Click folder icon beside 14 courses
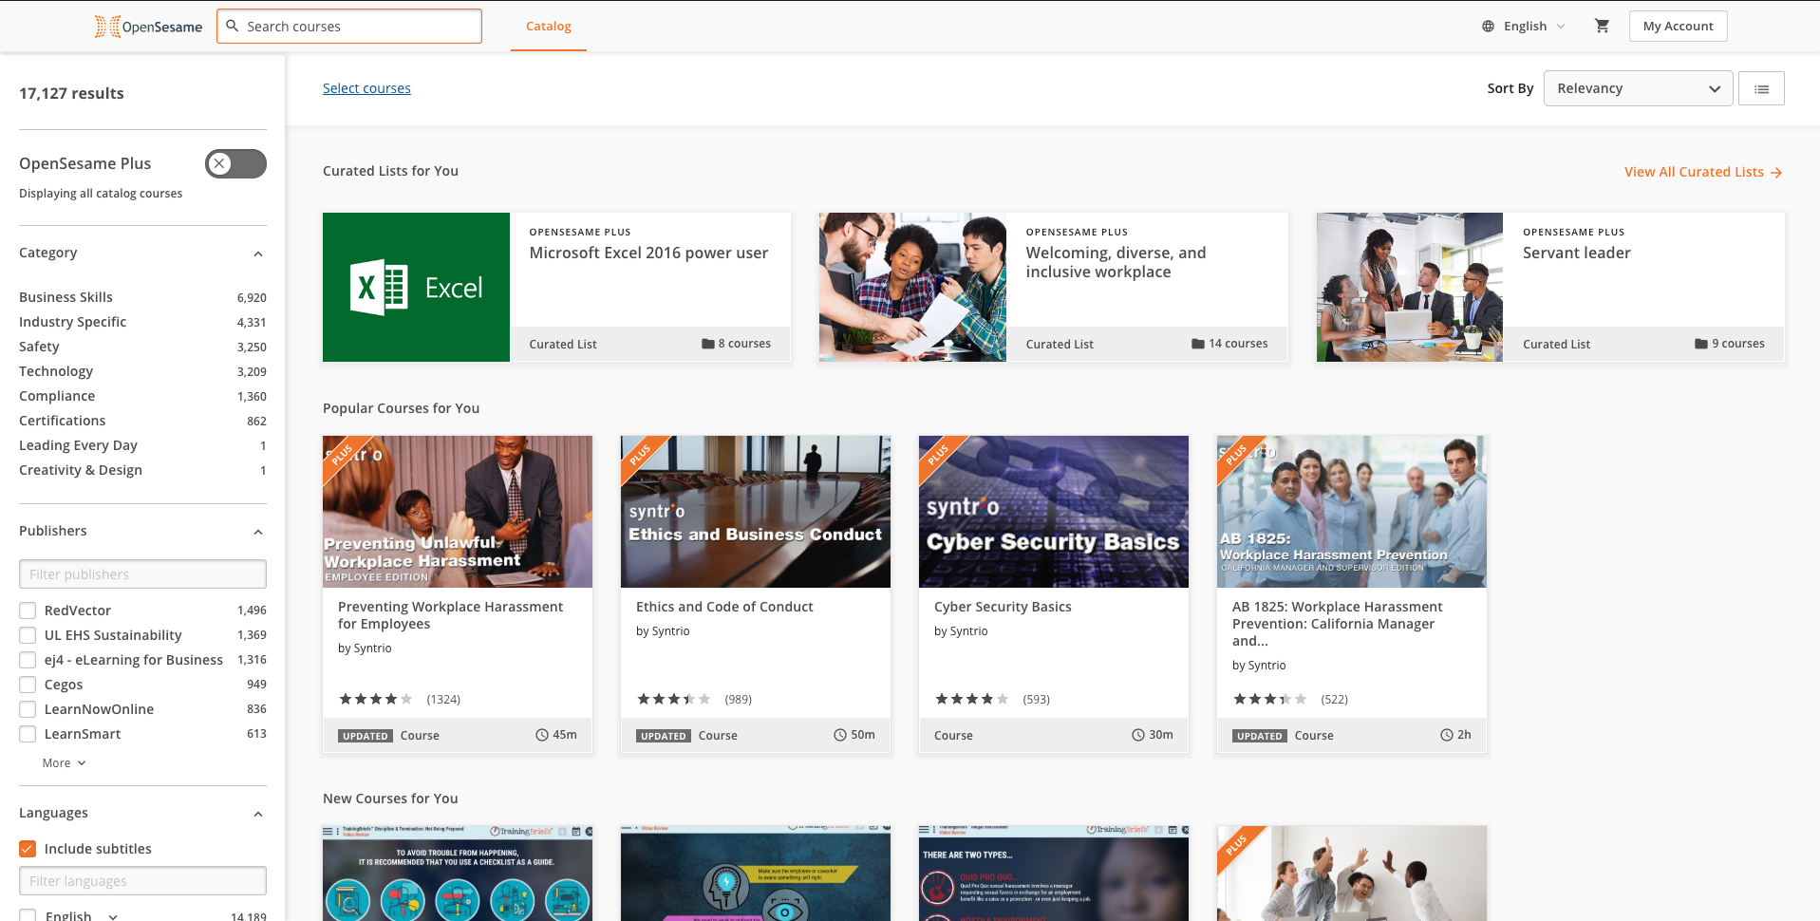The image size is (1820, 921). pyautogui.click(x=1198, y=344)
